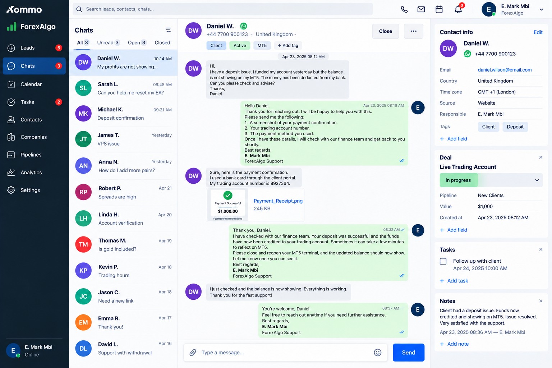Open the mail envelope icon
Screen dimensions: 552x368
(x=421, y=9)
